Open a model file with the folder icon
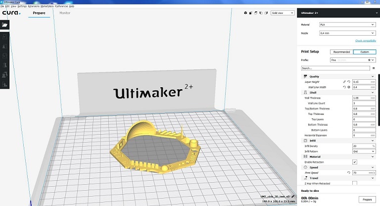The height and width of the screenshot is (206, 380). point(4,25)
